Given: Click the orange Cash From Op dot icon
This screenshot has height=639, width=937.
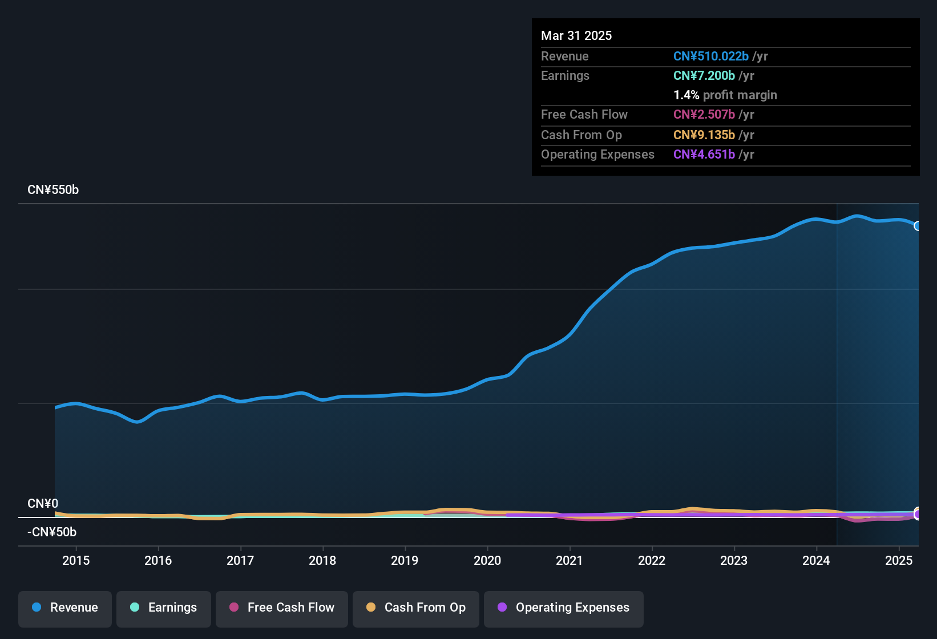Looking at the screenshot, I should point(370,608).
